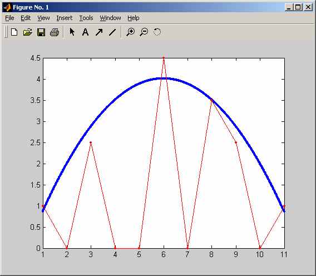Screen dimensions: 316x276
Task: Open the View menu
Action: pyautogui.click(x=43, y=18)
